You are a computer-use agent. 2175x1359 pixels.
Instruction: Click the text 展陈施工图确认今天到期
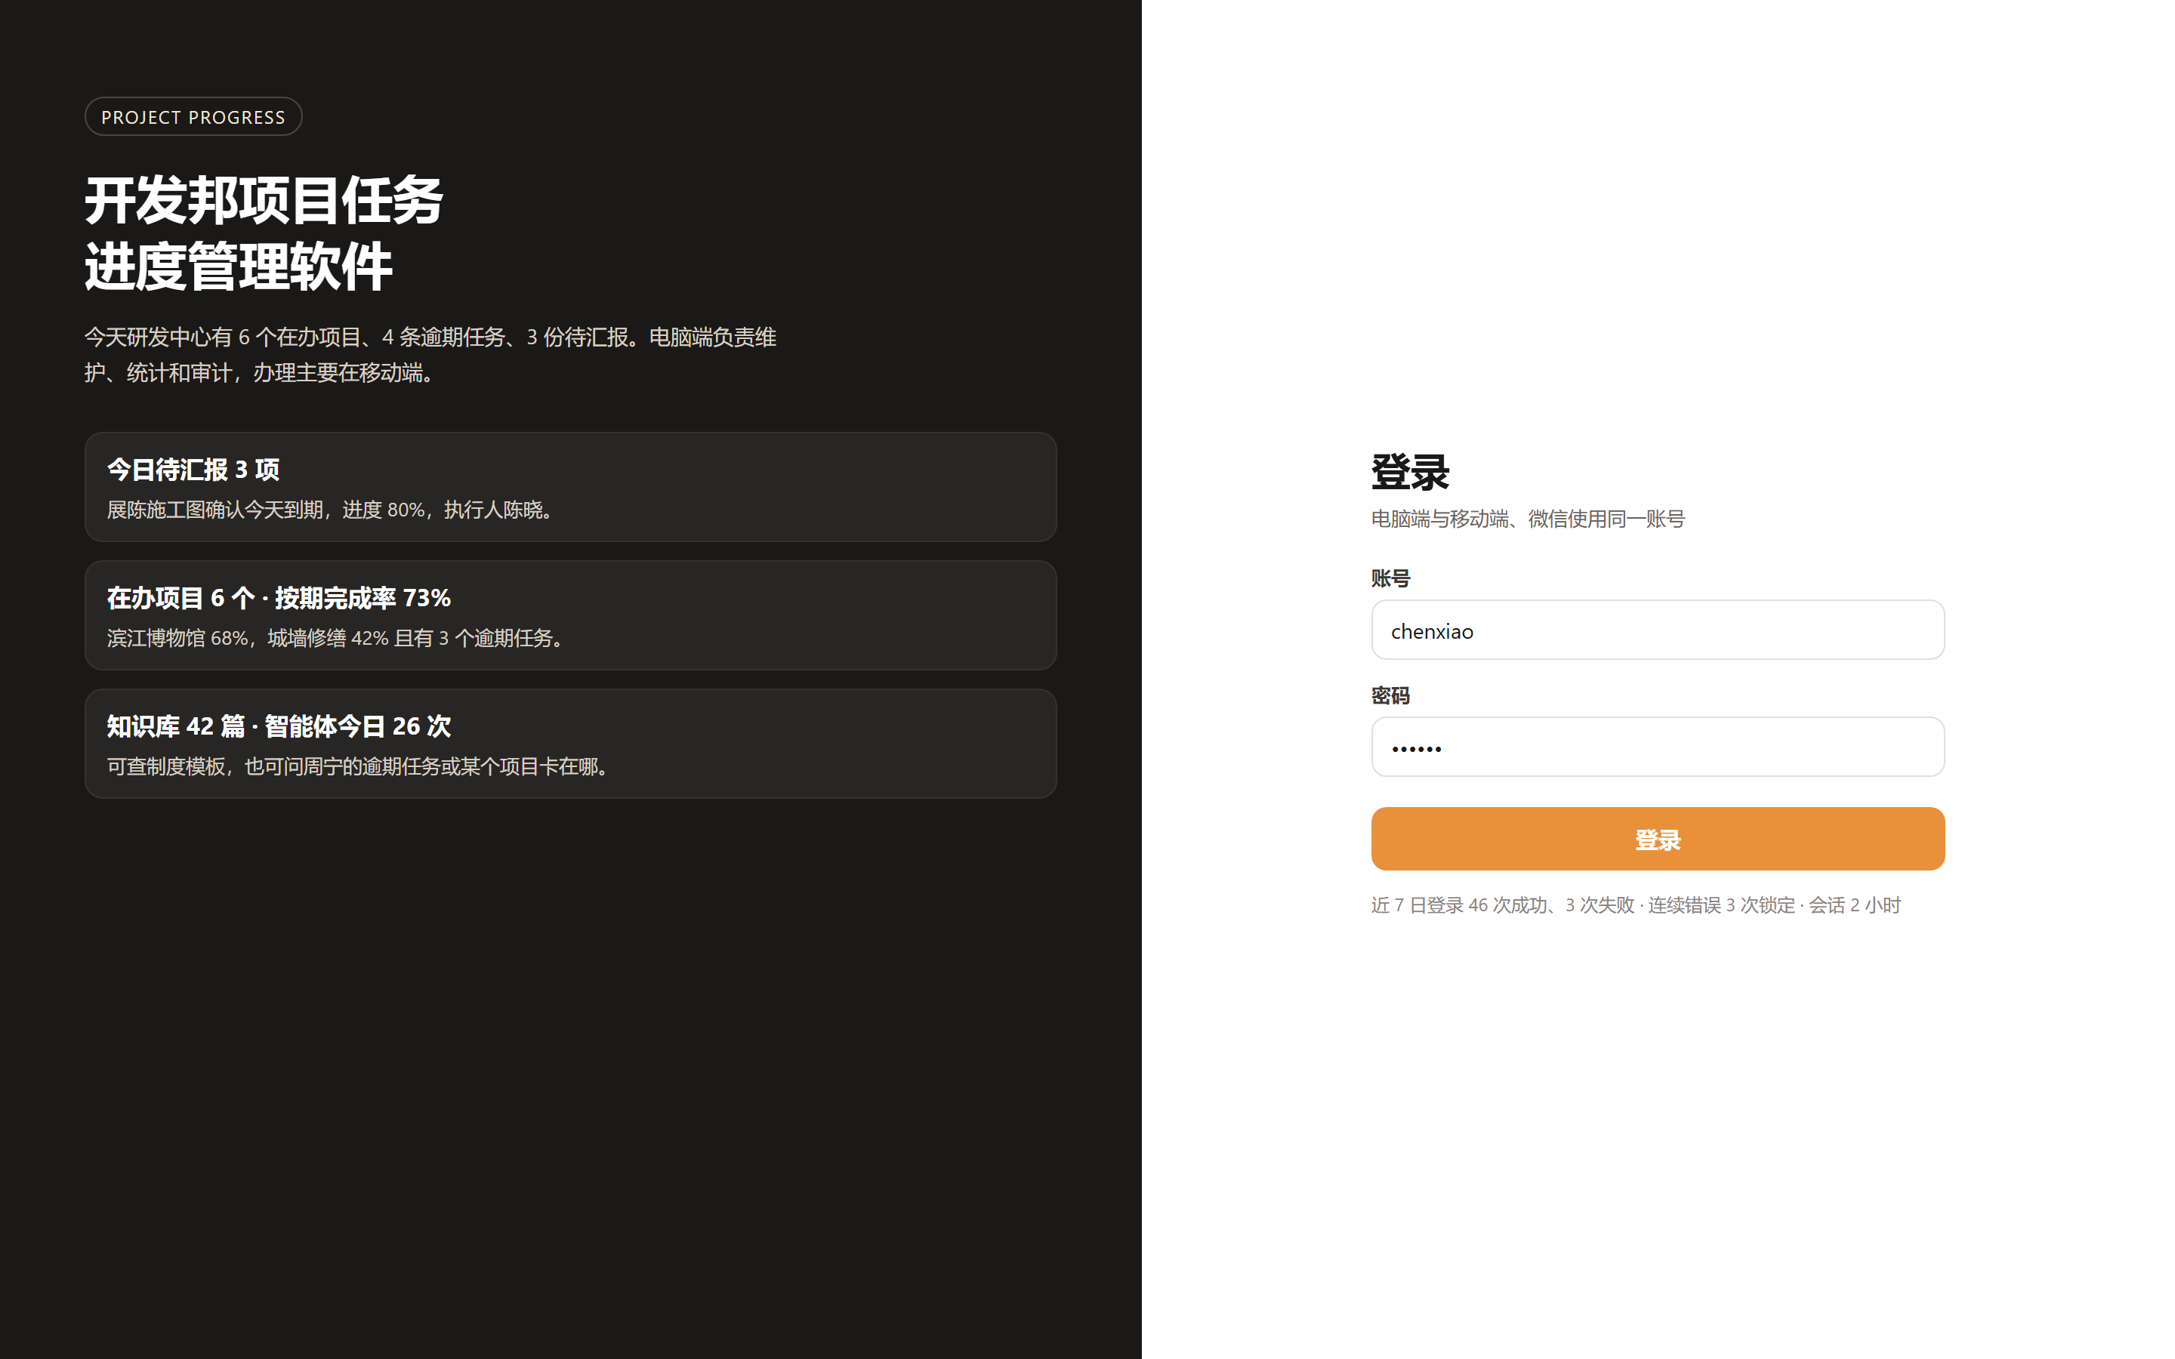(214, 510)
